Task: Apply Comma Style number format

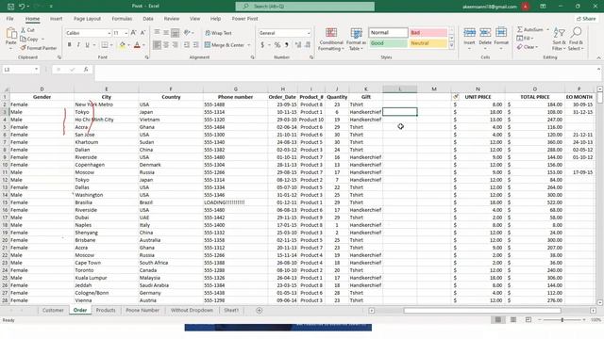Action: coord(287,45)
